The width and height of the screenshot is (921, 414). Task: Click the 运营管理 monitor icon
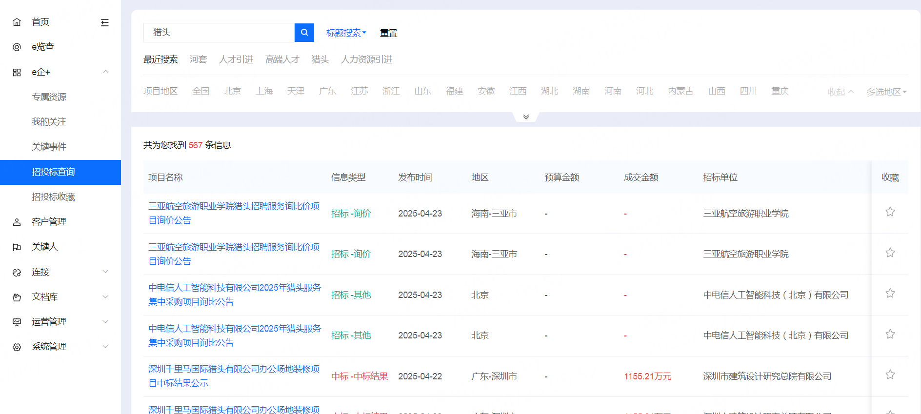coord(17,322)
